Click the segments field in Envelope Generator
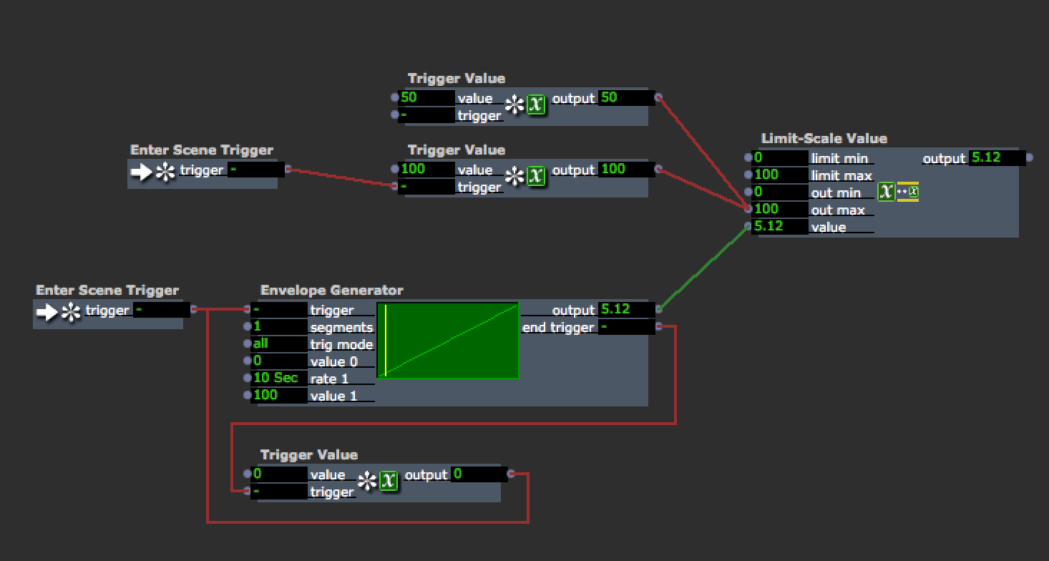This screenshot has width=1049, height=561. (x=279, y=326)
